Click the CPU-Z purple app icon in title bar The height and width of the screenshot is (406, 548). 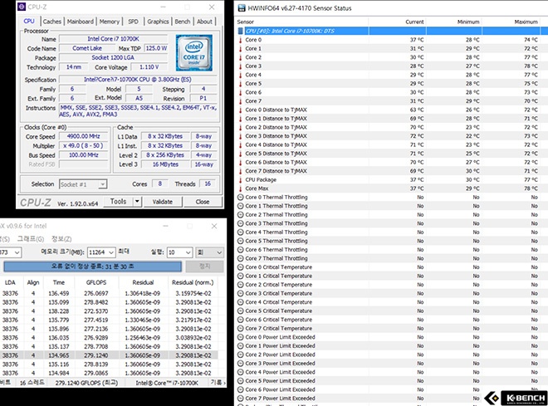[22, 7]
